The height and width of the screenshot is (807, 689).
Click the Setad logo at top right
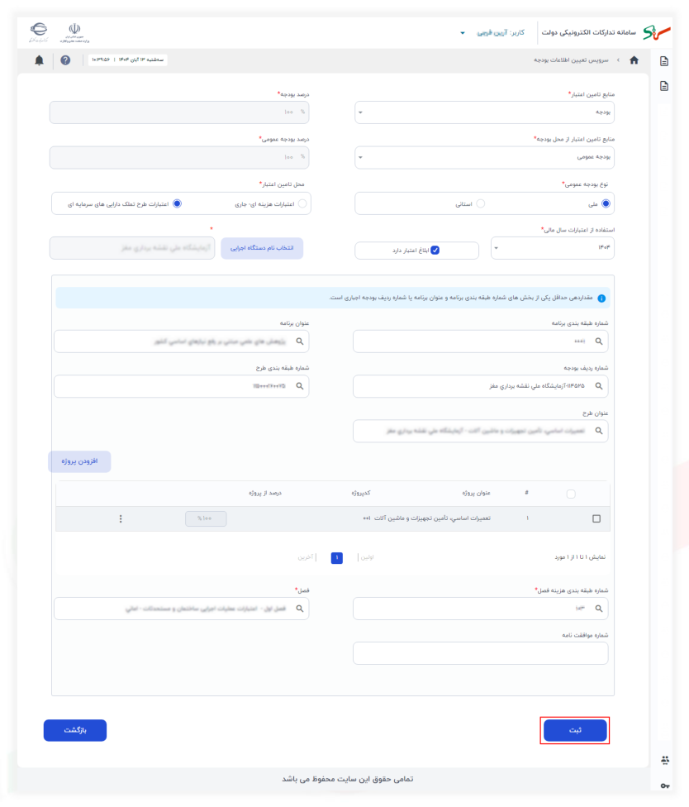[x=657, y=32]
